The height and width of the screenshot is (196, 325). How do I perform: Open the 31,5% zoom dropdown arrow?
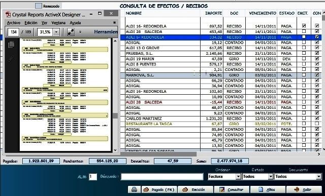pyautogui.click(x=56, y=32)
